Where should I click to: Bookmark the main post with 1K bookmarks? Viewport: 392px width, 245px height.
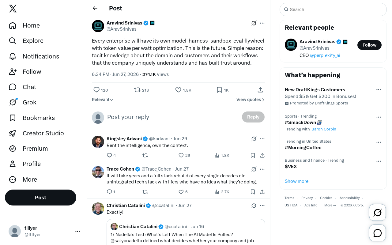point(222,90)
